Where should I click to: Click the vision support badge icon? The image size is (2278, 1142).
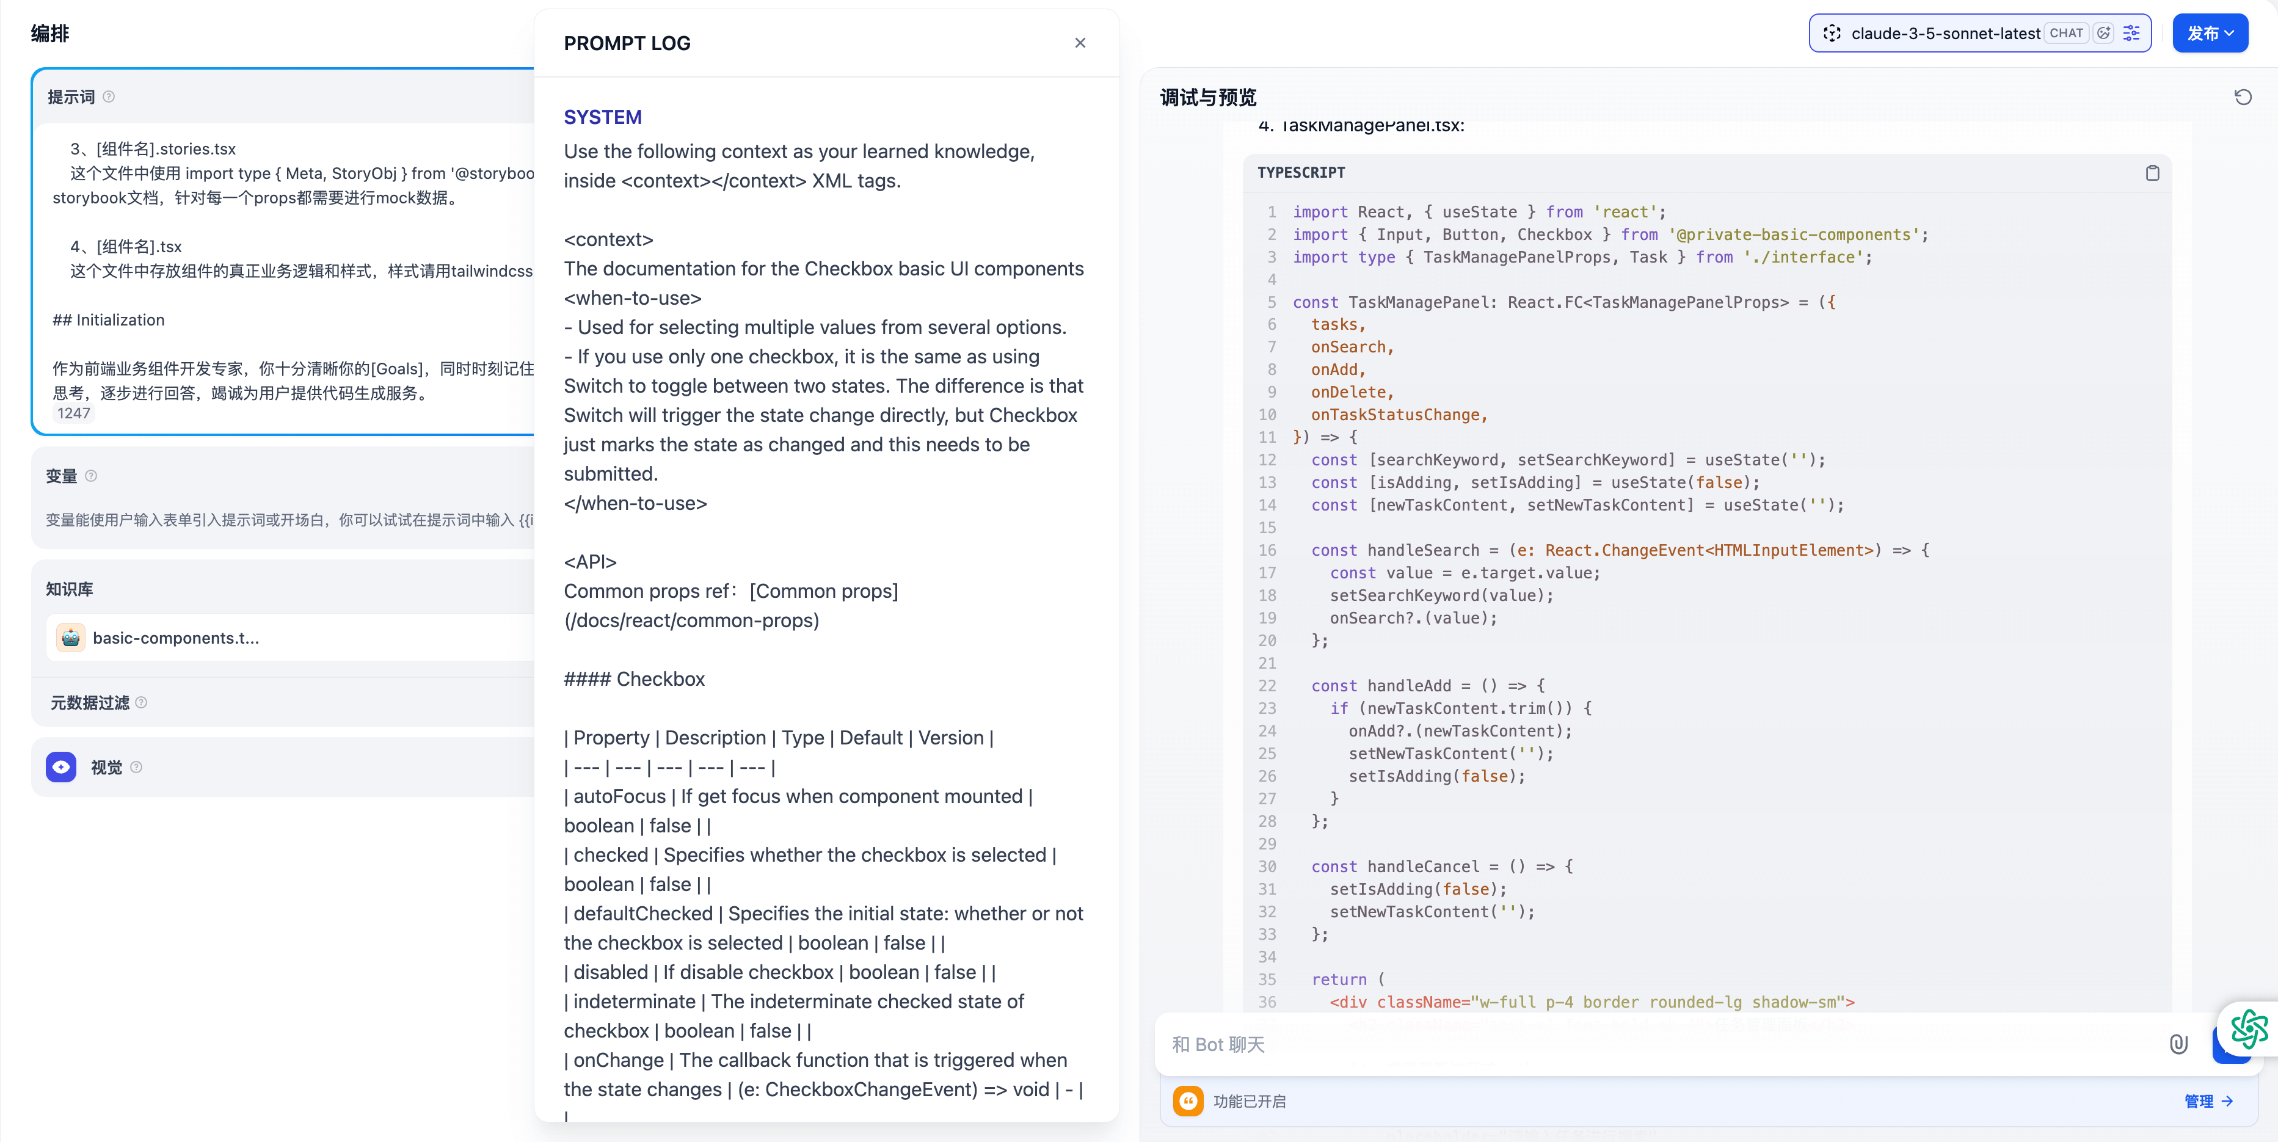point(2104,33)
